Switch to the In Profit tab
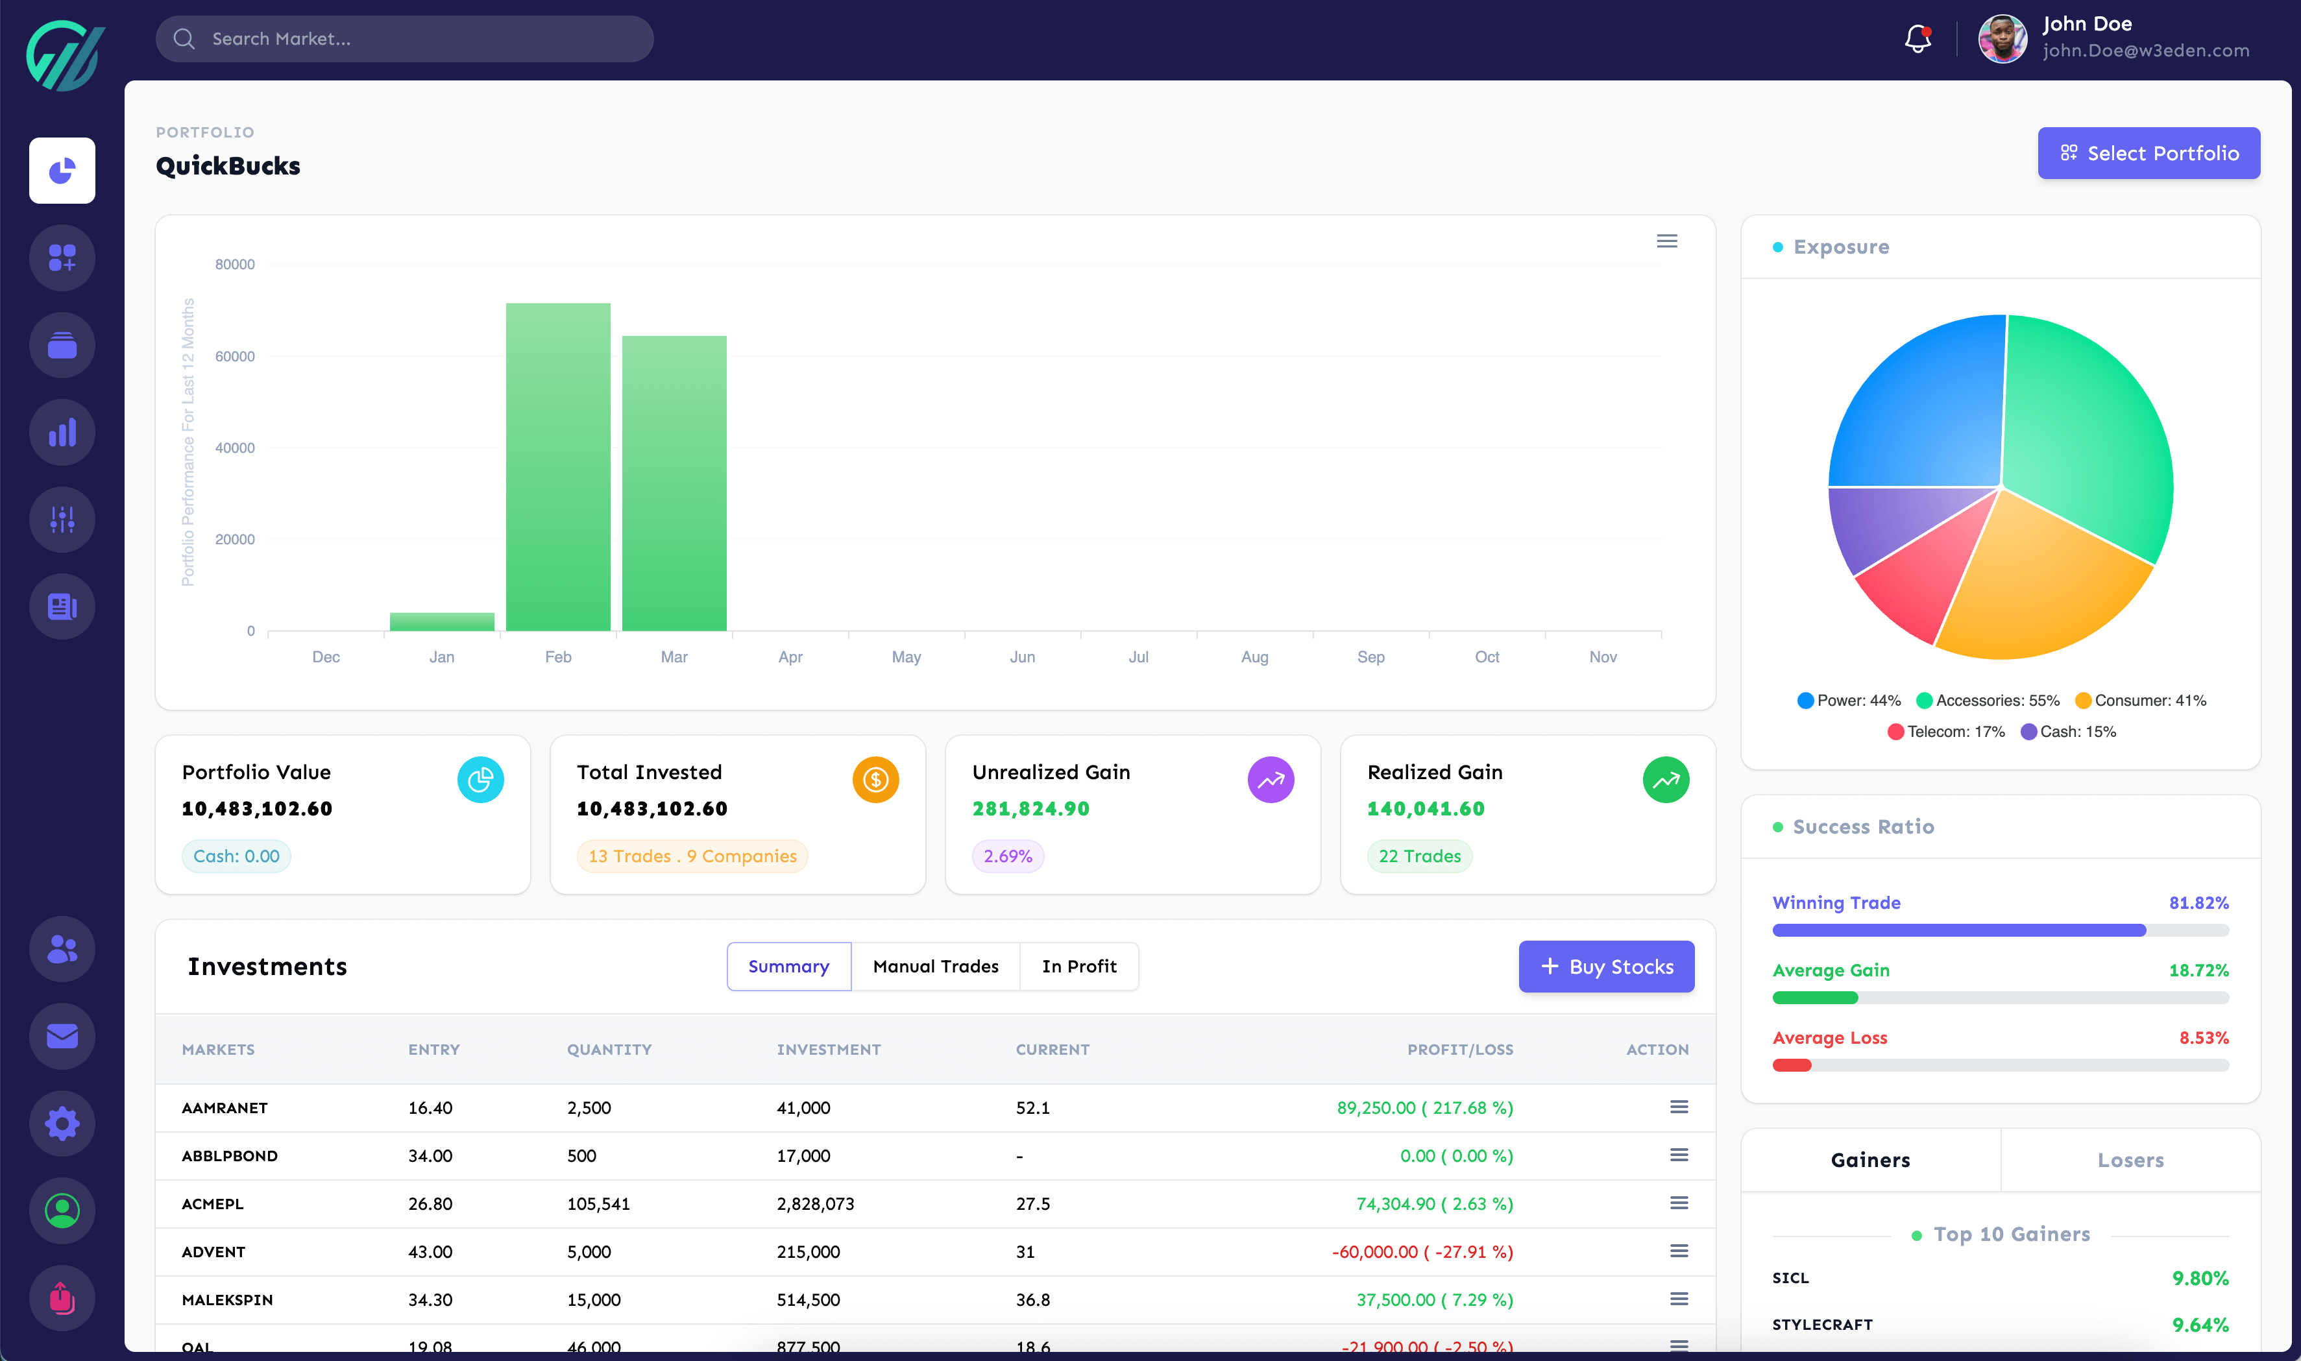The image size is (2301, 1361). tap(1078, 967)
